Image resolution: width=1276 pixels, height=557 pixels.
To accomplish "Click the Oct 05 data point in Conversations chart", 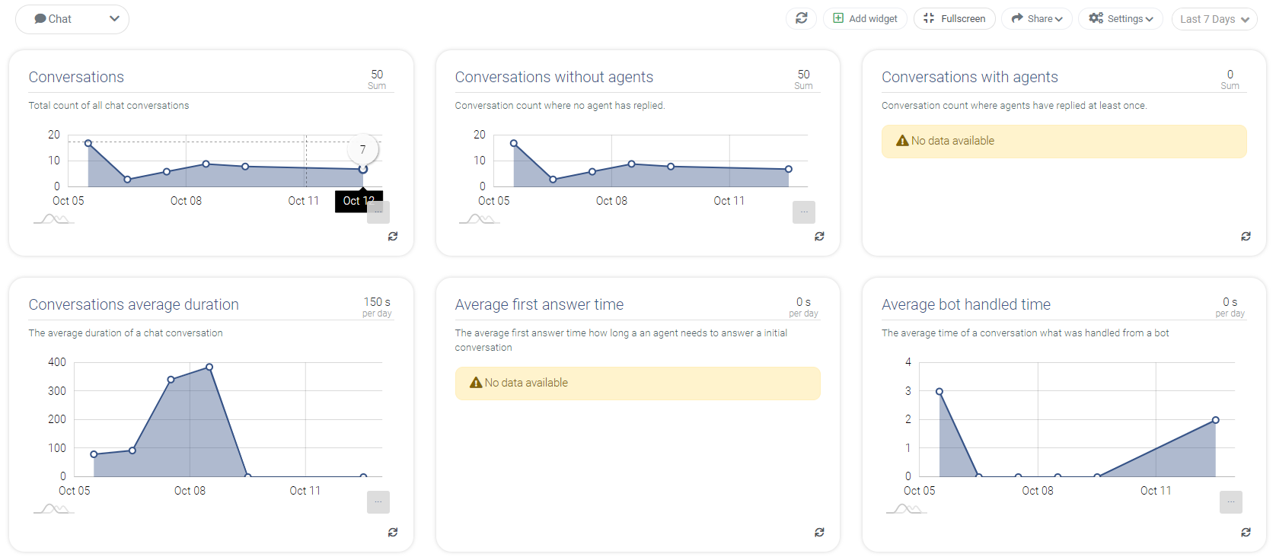I will (88, 143).
